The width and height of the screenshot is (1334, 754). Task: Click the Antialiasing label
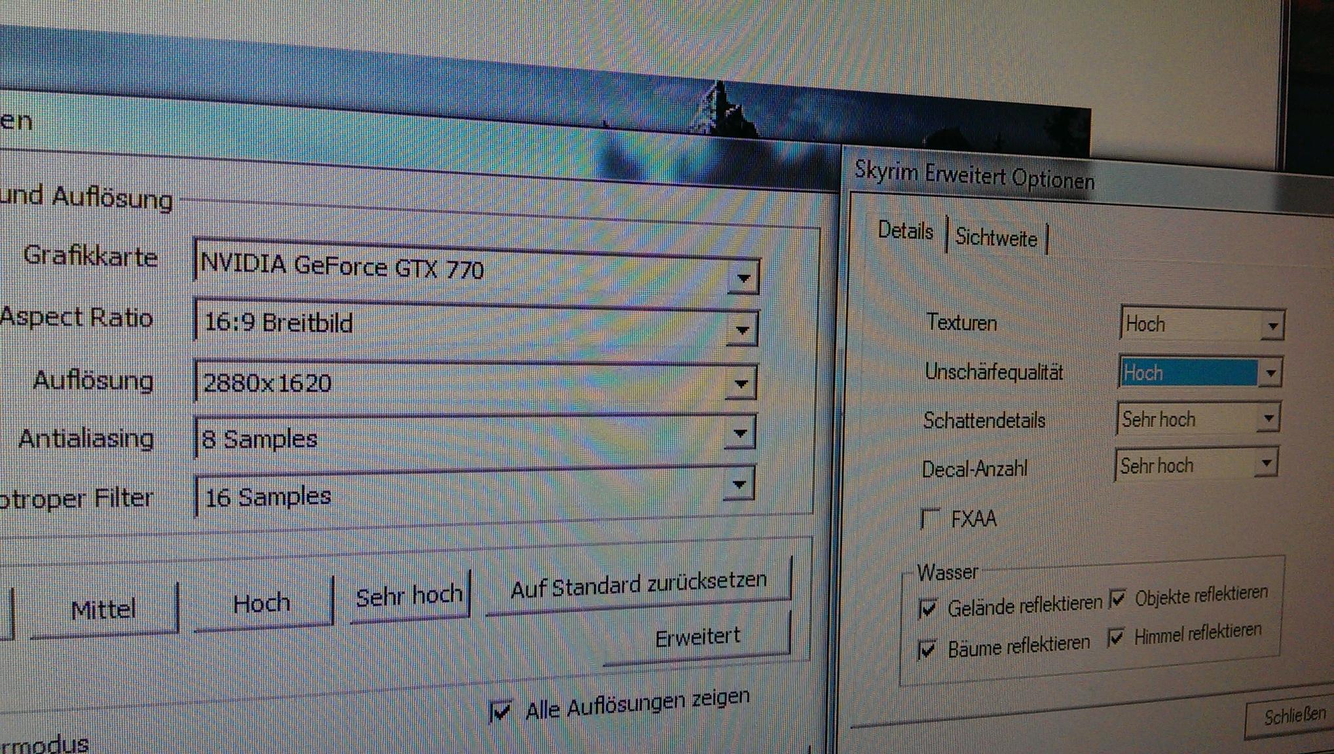[86, 438]
